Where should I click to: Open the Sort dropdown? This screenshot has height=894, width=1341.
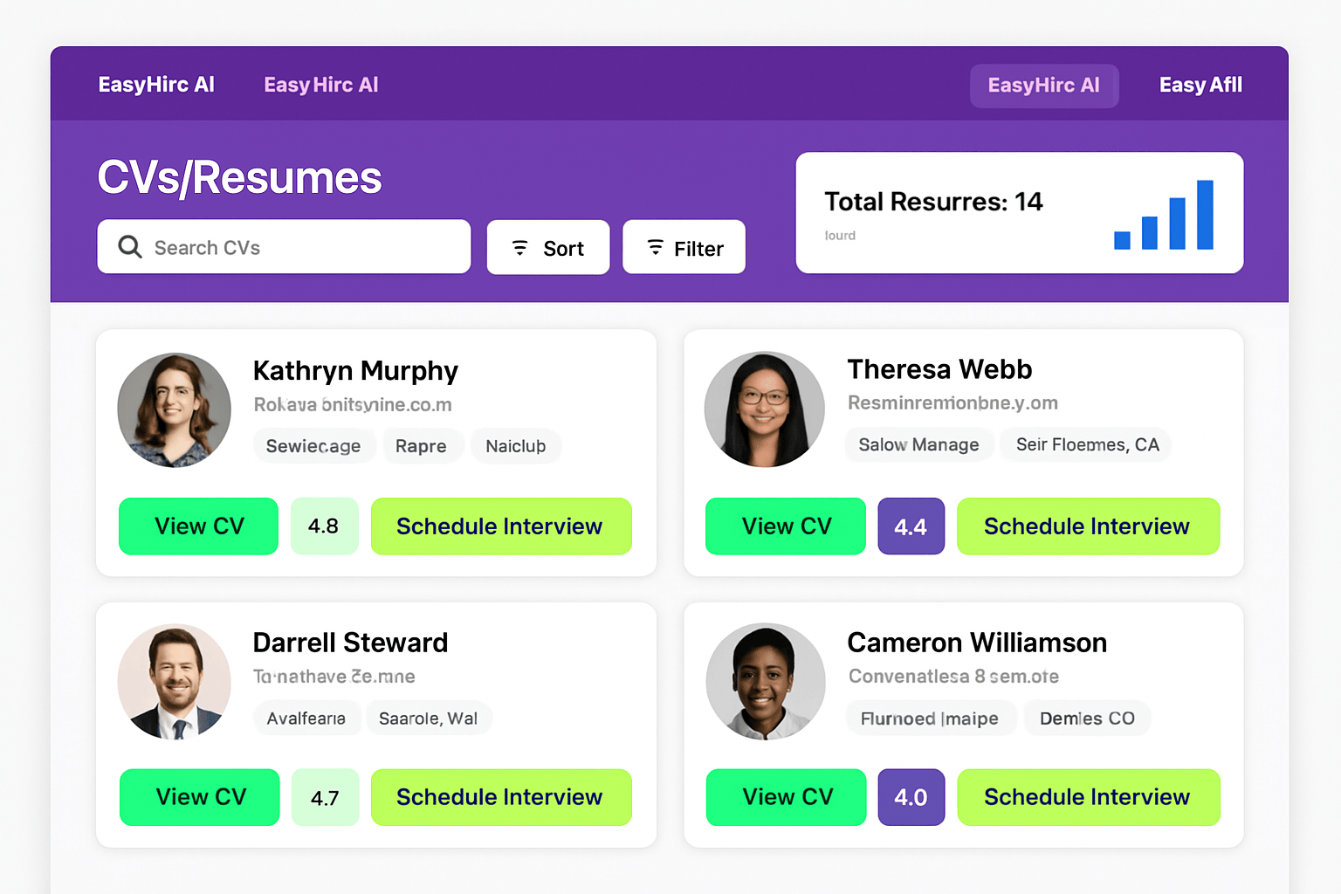[548, 247]
